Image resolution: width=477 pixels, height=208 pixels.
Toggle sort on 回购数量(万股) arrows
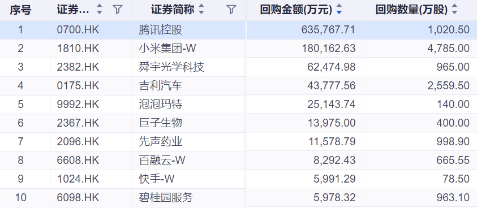(454, 10)
